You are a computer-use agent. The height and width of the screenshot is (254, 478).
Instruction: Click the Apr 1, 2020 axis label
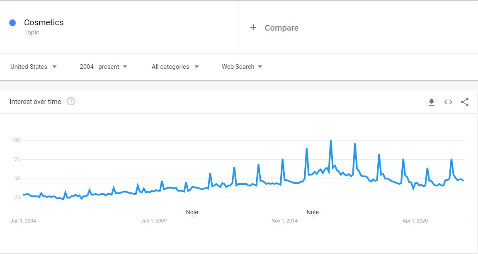pyautogui.click(x=415, y=221)
